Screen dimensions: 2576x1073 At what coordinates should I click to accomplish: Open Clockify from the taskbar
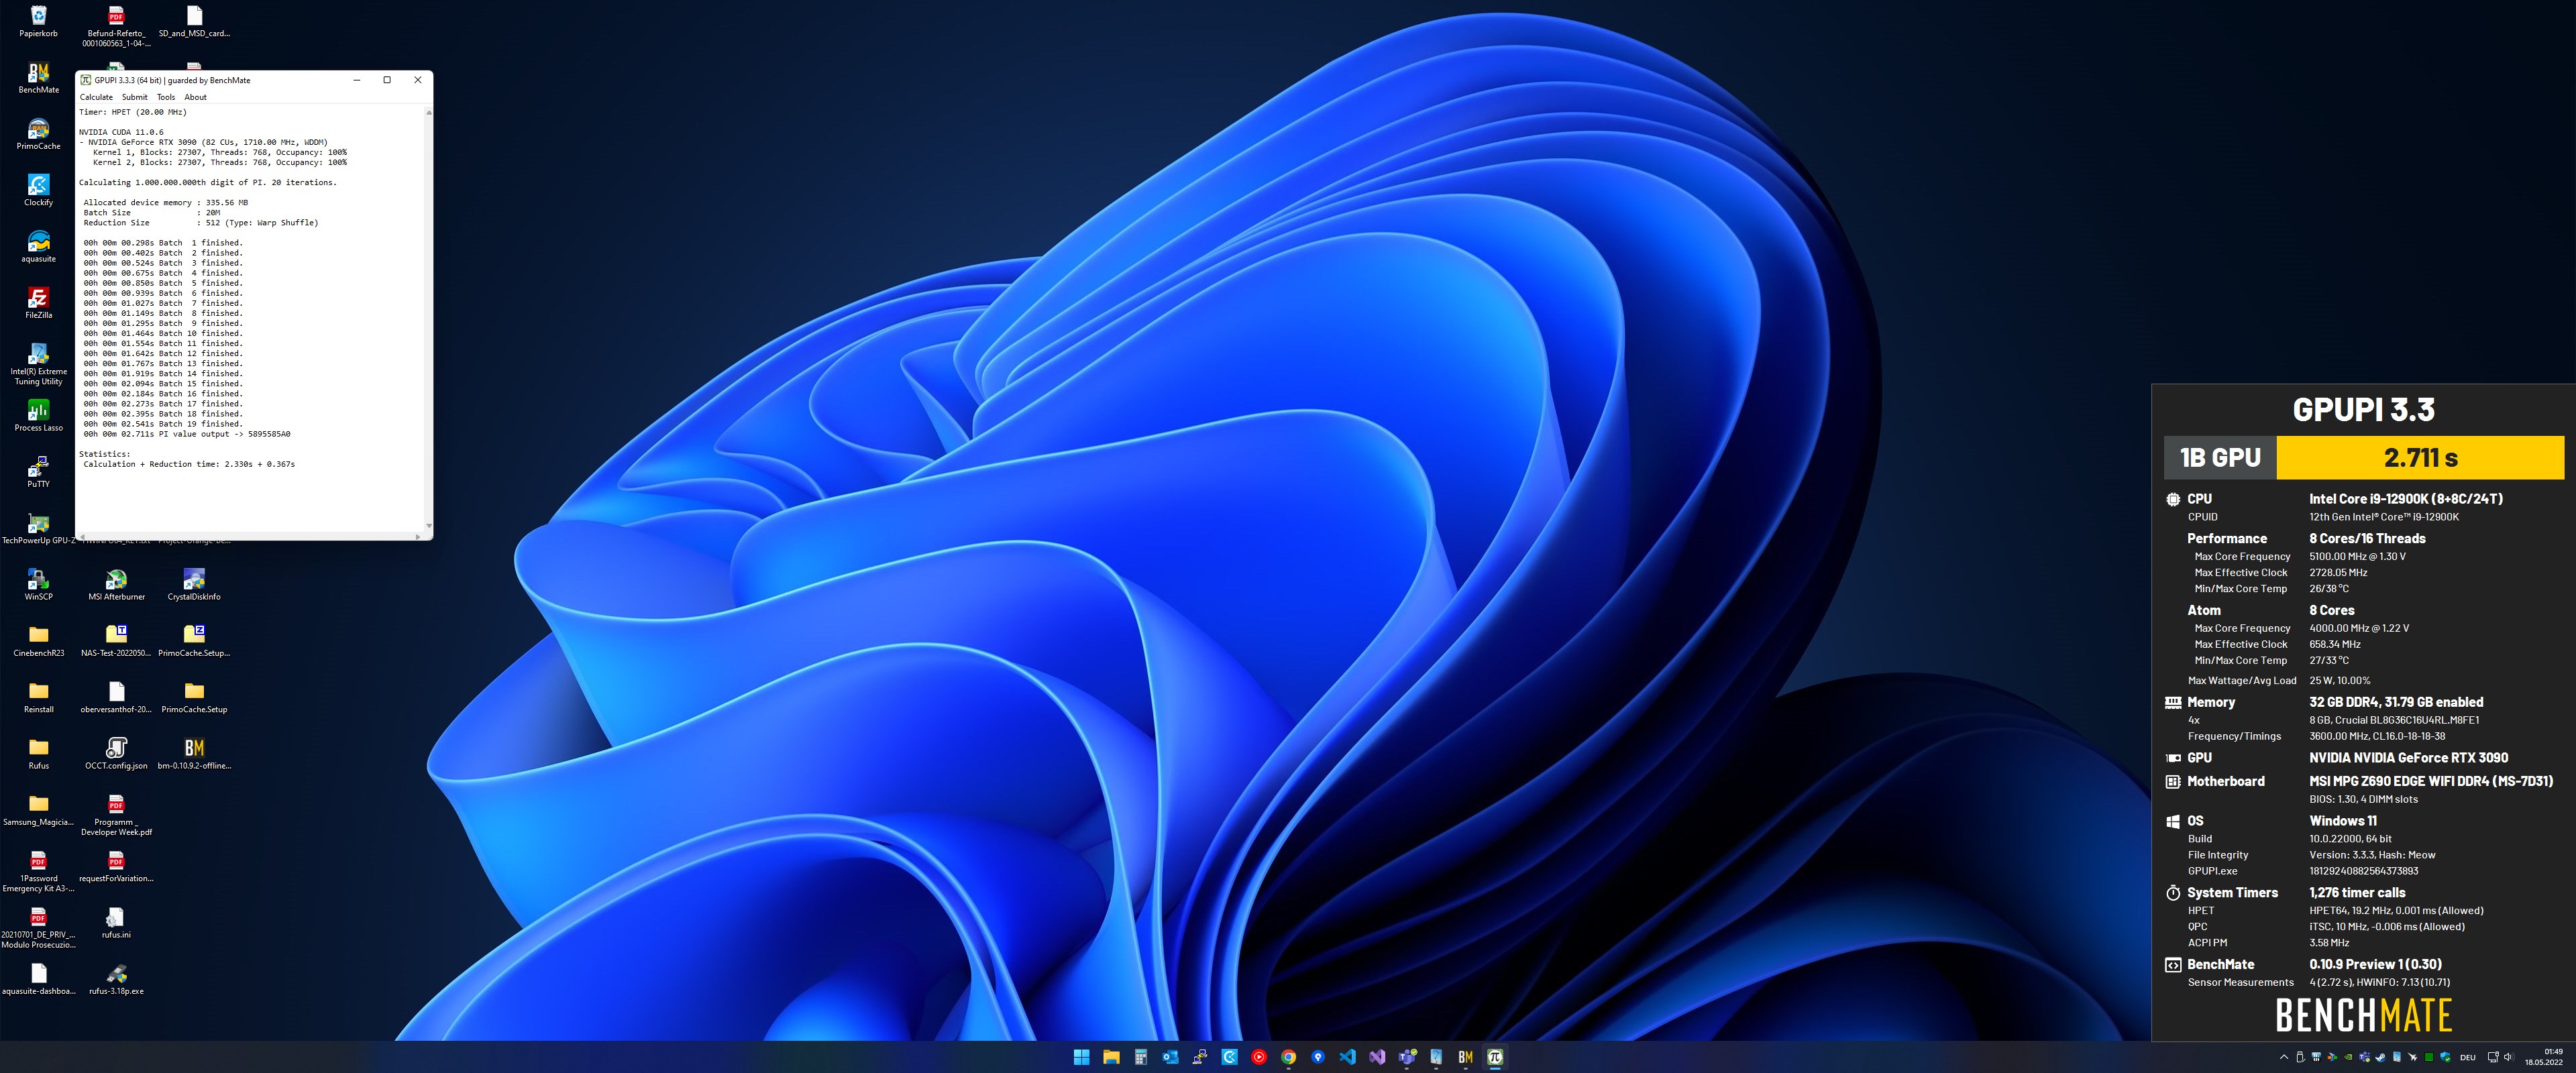click(1229, 1057)
